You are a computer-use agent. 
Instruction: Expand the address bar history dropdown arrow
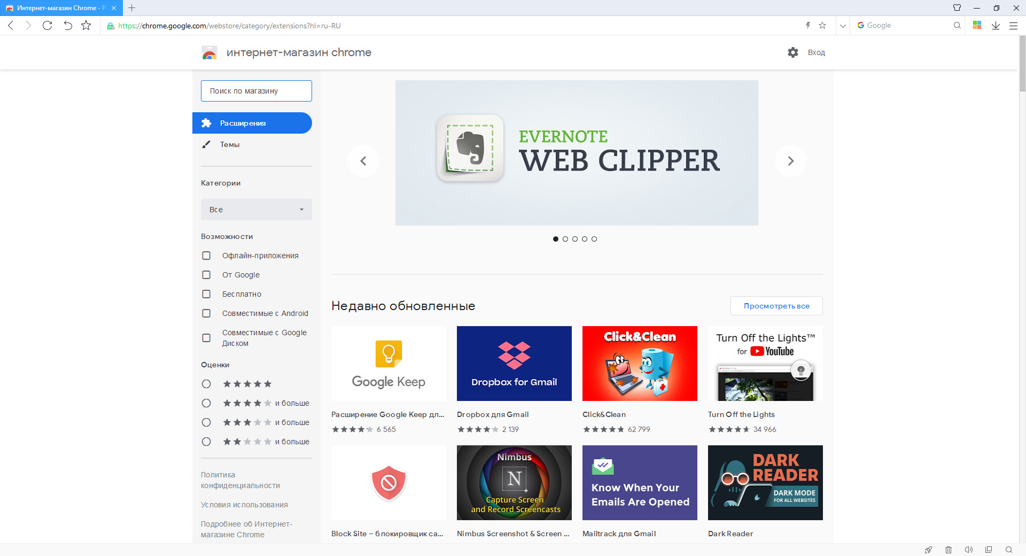coord(843,25)
